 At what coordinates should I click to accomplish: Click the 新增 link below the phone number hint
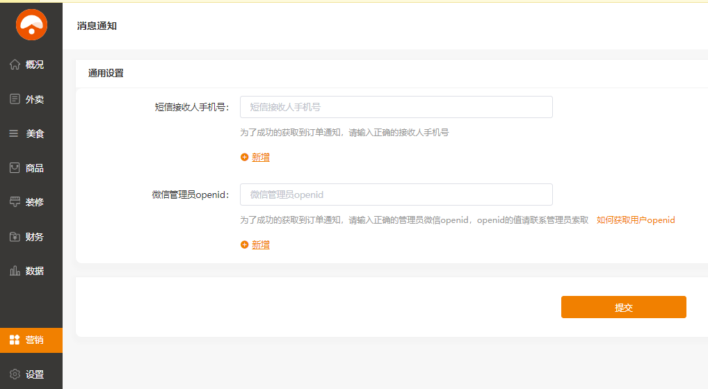point(261,158)
